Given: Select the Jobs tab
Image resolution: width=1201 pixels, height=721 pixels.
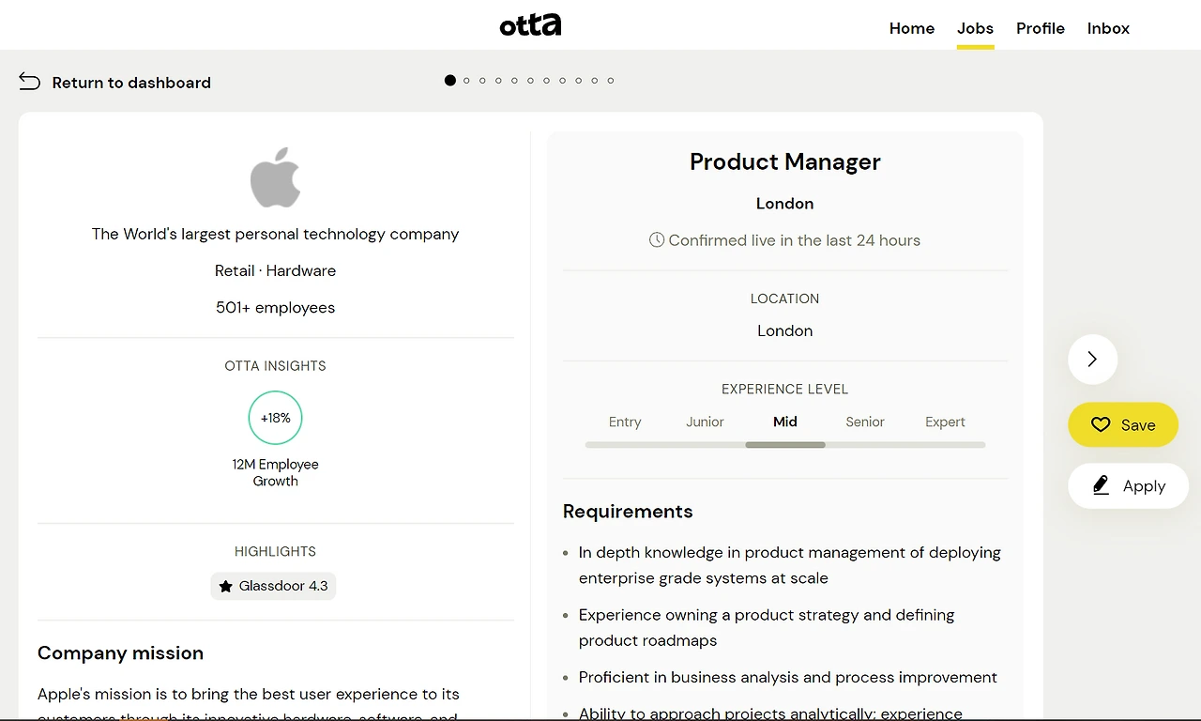Looking at the screenshot, I should [975, 28].
